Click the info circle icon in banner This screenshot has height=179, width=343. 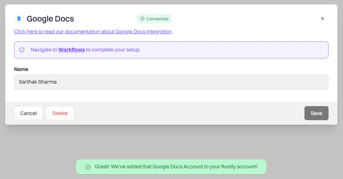[x=22, y=50]
